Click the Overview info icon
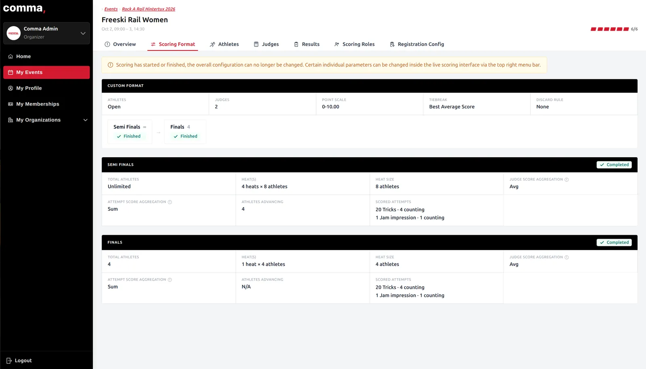The height and width of the screenshot is (369, 646). 107,44
